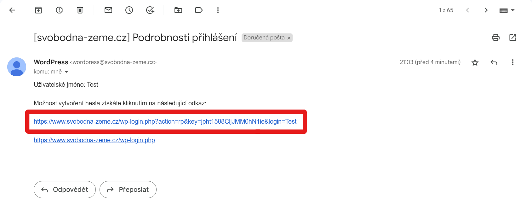Click the Odpovědět button
532x217 pixels.
(65, 190)
